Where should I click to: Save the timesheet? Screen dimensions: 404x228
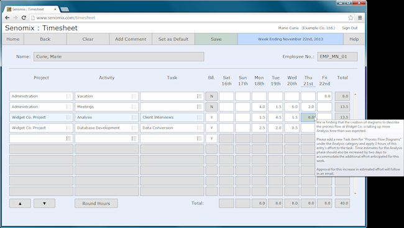216,39
